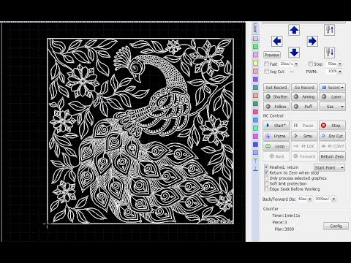Viewport: 351px width, 263px height.
Task: Select the magenta layer swatch
Action: point(255,136)
